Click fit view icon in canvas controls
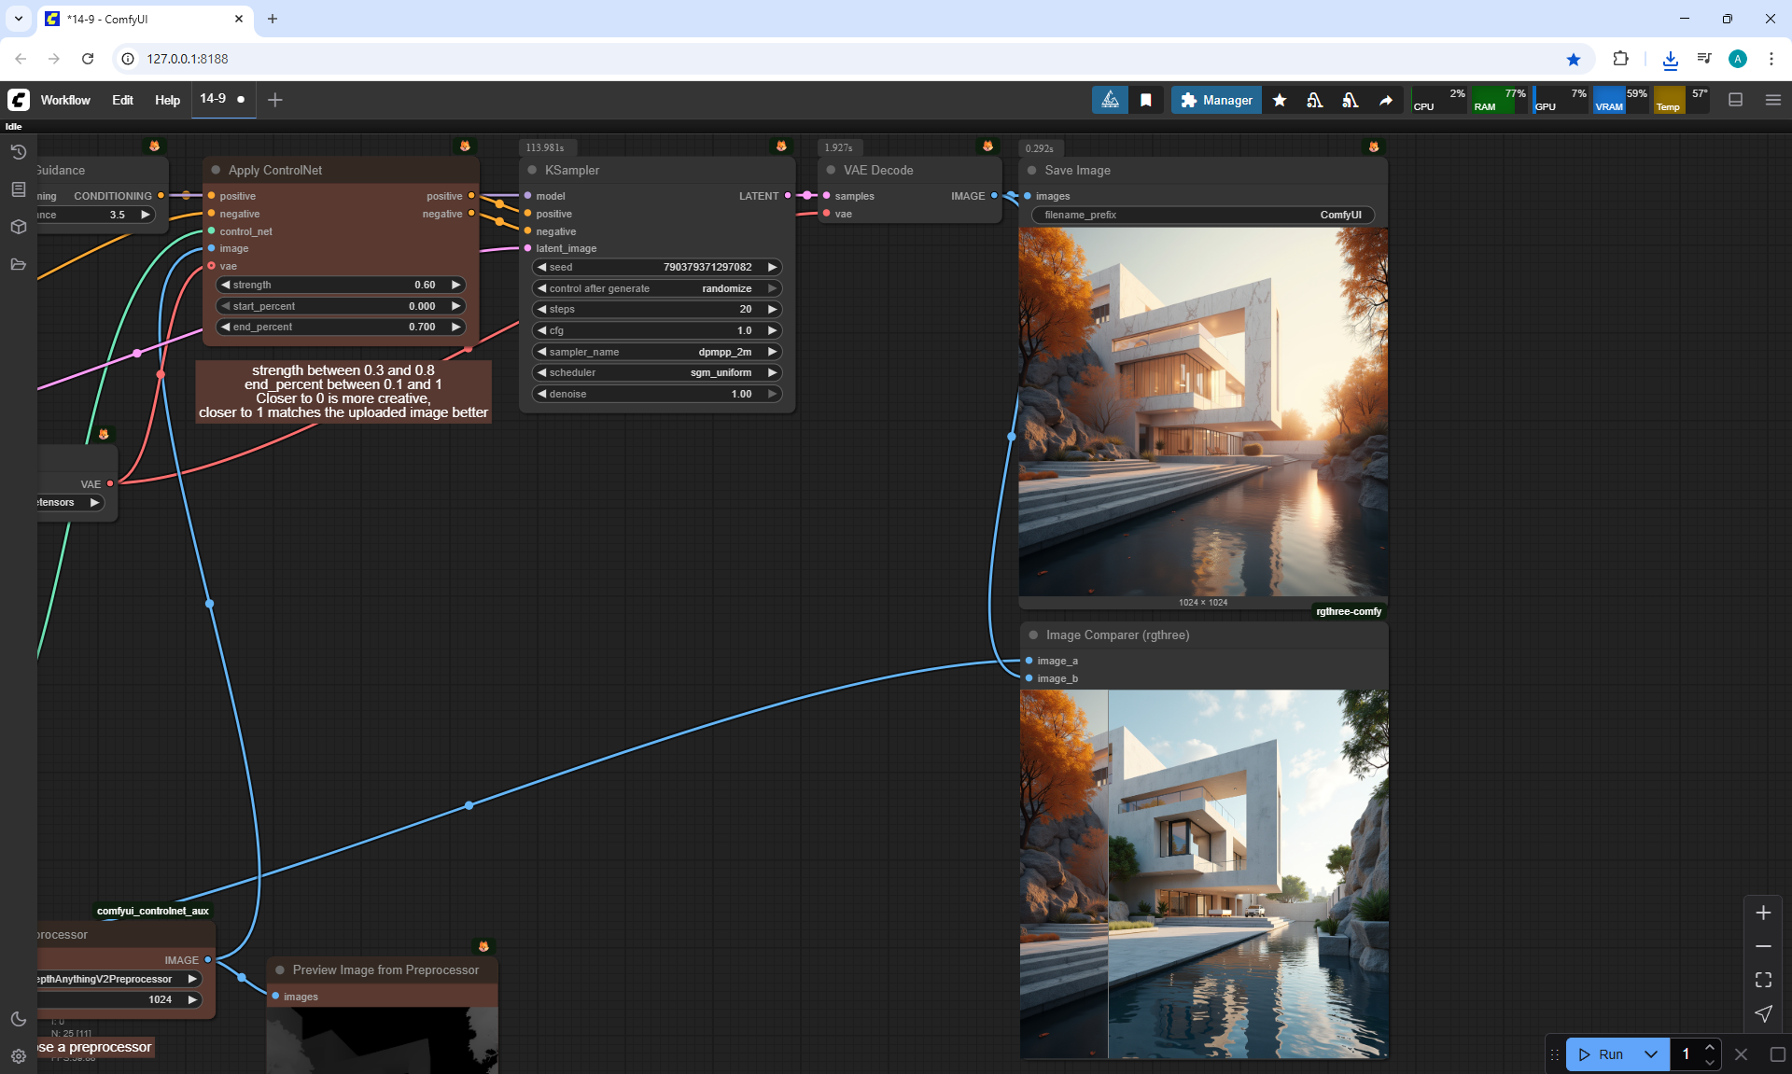 point(1763,980)
